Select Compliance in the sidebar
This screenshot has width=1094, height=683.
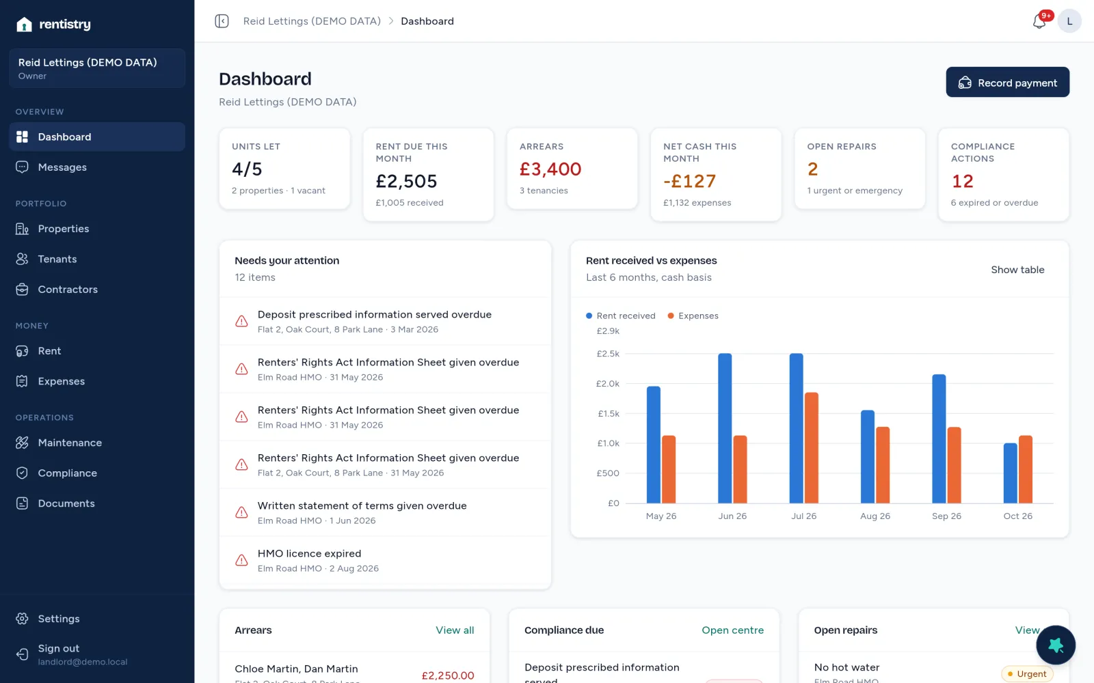click(x=97, y=473)
